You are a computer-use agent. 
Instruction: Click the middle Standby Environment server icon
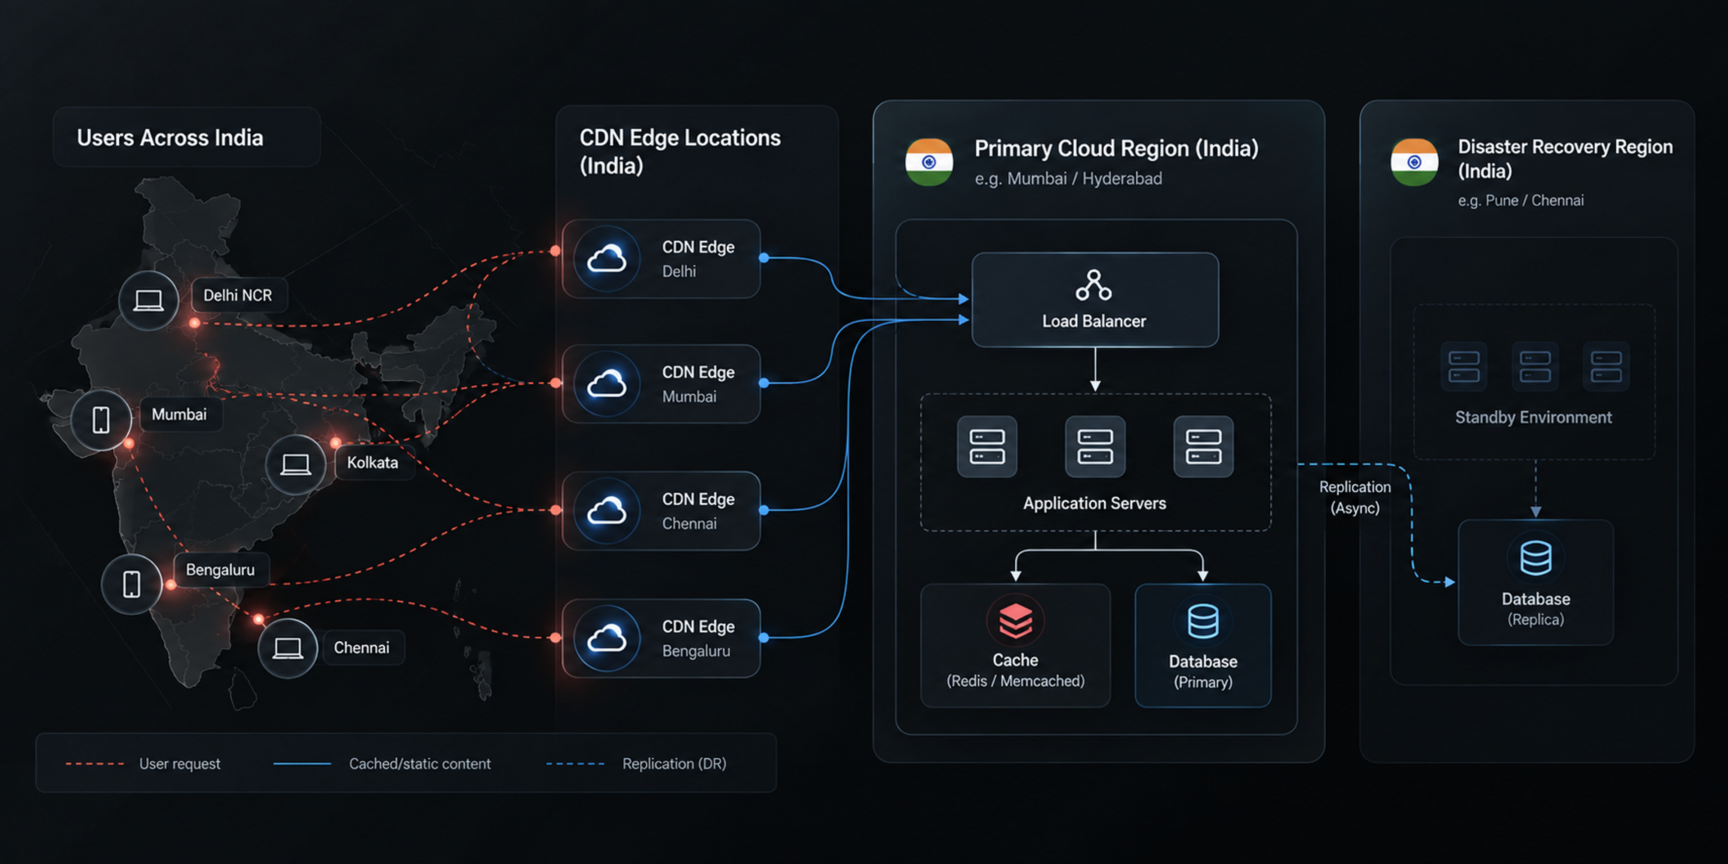coord(1535,366)
